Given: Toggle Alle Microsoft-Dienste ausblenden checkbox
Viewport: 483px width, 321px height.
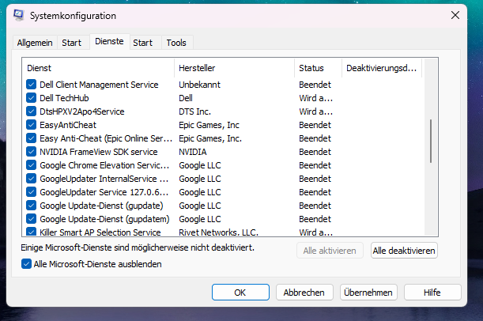Looking at the screenshot, I should (x=27, y=264).
